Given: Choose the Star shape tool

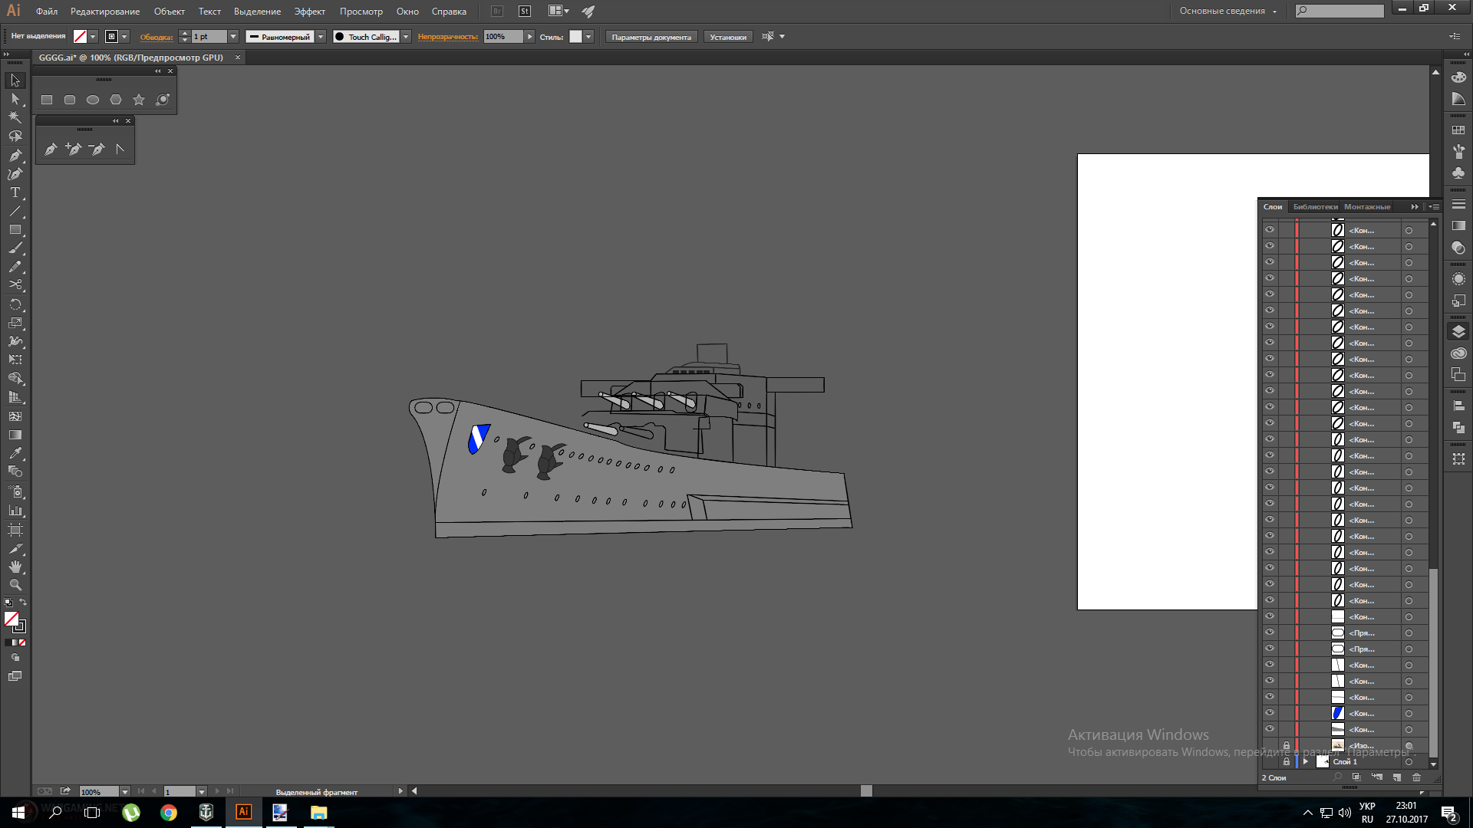Looking at the screenshot, I should tap(139, 100).
